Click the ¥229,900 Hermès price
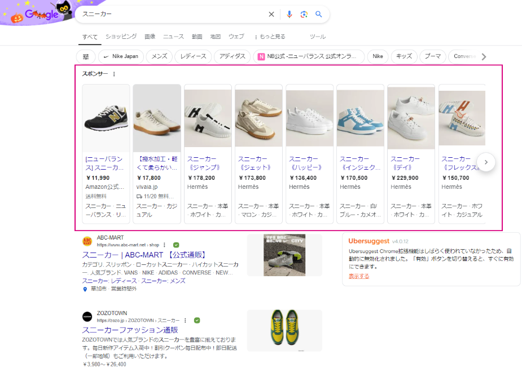522x372 pixels. click(405, 178)
